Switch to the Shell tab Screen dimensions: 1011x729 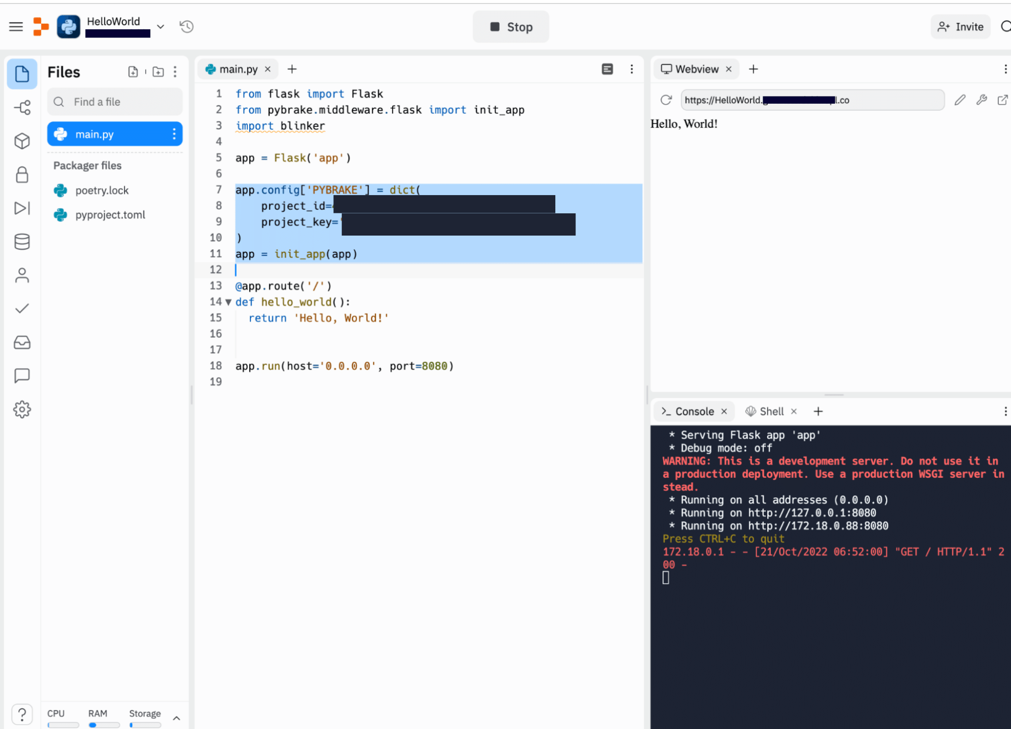[771, 412]
